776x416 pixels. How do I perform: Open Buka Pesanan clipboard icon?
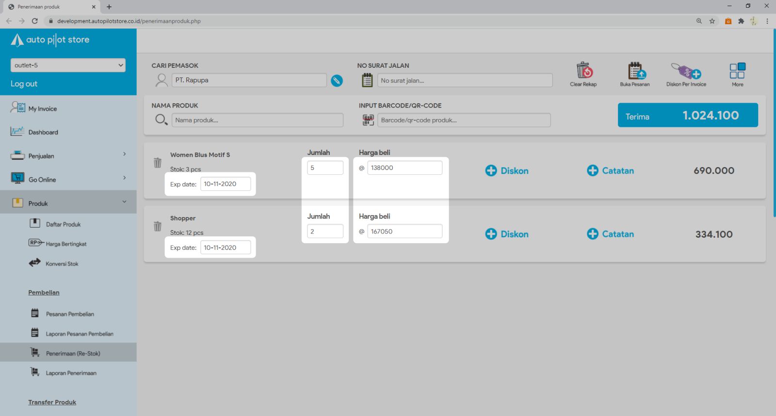(635, 71)
